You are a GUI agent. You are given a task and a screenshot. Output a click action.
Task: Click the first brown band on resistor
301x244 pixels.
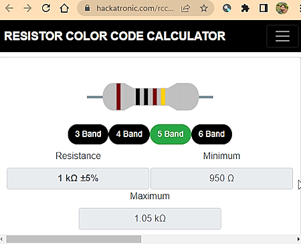(x=118, y=97)
